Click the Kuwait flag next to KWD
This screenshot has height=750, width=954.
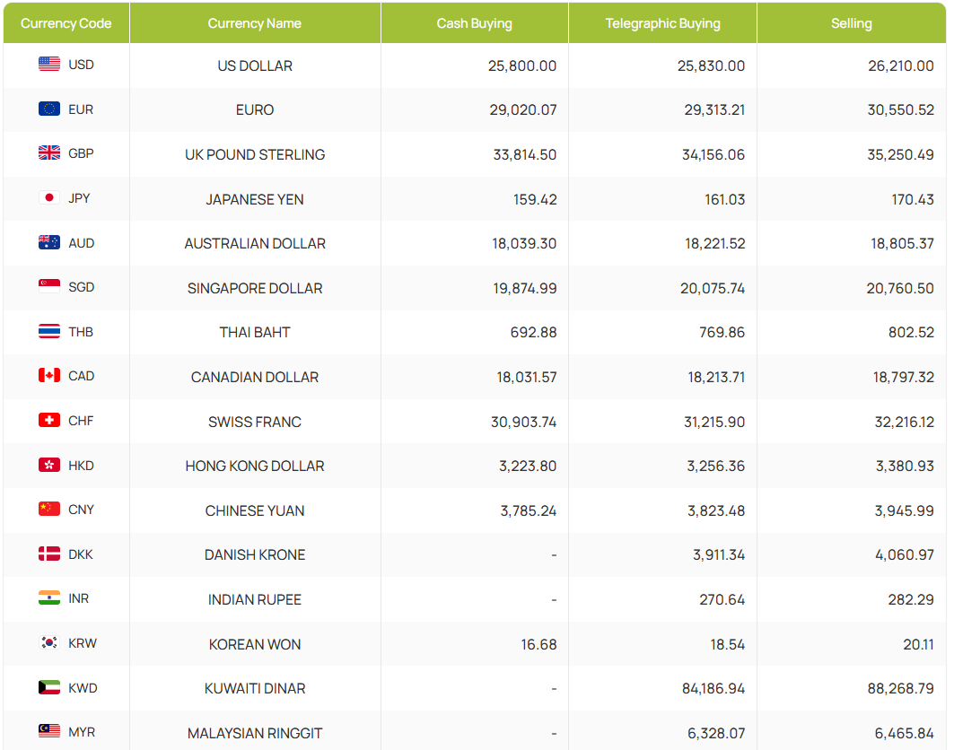coord(49,687)
